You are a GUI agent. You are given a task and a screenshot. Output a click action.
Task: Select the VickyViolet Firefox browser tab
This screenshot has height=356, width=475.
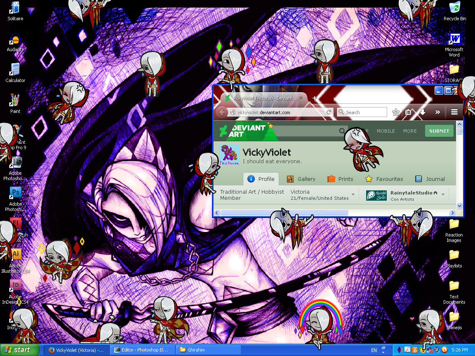point(263,98)
